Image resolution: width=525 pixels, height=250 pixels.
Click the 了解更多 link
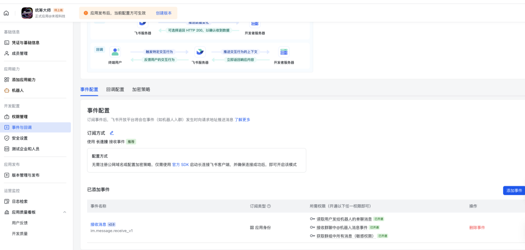click(243, 120)
